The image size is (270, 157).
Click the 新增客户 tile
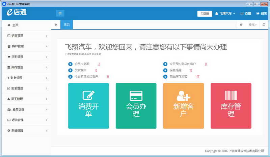click(x=183, y=106)
